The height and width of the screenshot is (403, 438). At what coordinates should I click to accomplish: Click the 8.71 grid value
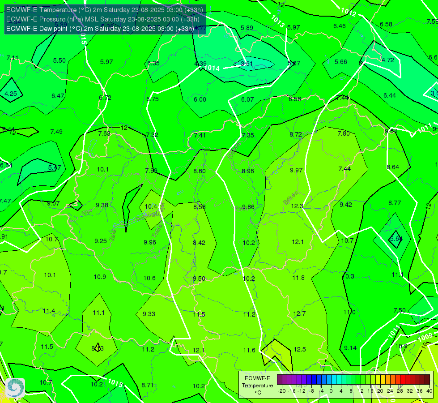point(148,385)
